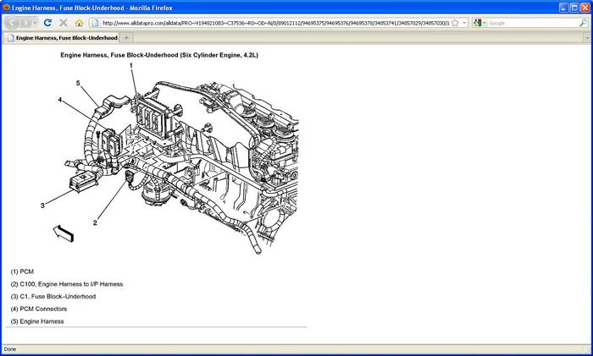
Task: Click the engine harness diagram image
Action: click(169, 159)
